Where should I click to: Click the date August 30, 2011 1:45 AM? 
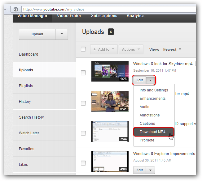point(152,160)
